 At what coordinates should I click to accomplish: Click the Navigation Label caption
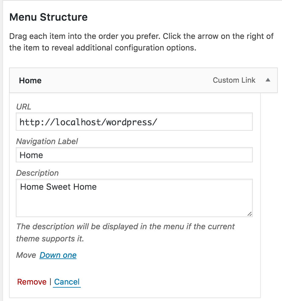[x=47, y=141]
